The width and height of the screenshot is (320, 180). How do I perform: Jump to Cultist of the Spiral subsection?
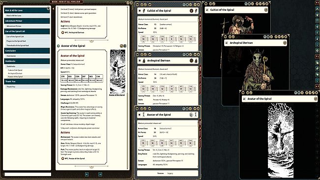(x=29, y=70)
